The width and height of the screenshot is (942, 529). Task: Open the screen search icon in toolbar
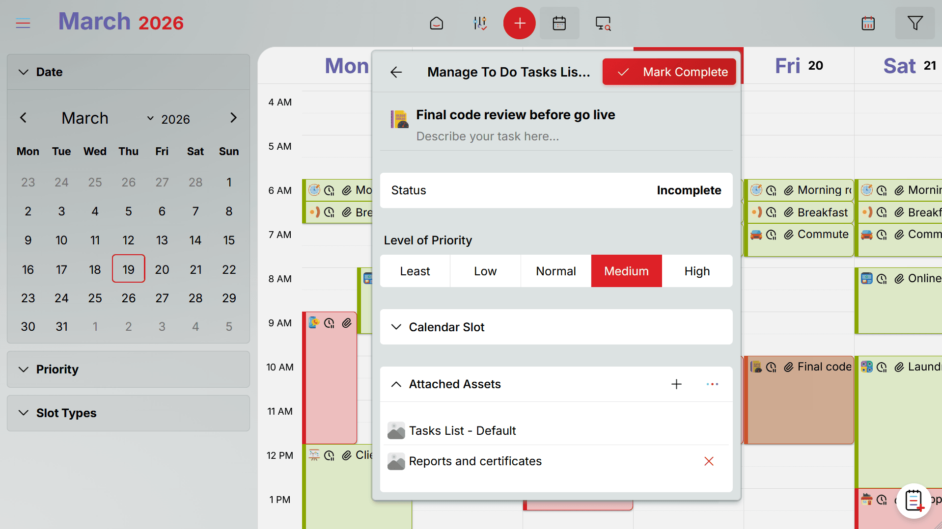(603, 23)
